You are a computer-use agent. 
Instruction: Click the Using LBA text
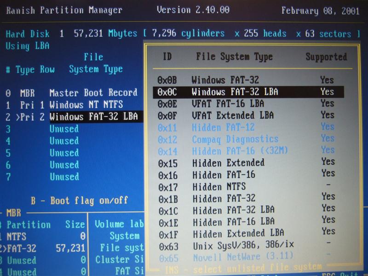[x=28, y=46]
